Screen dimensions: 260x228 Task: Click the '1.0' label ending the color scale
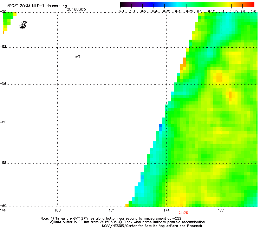(254, 11)
